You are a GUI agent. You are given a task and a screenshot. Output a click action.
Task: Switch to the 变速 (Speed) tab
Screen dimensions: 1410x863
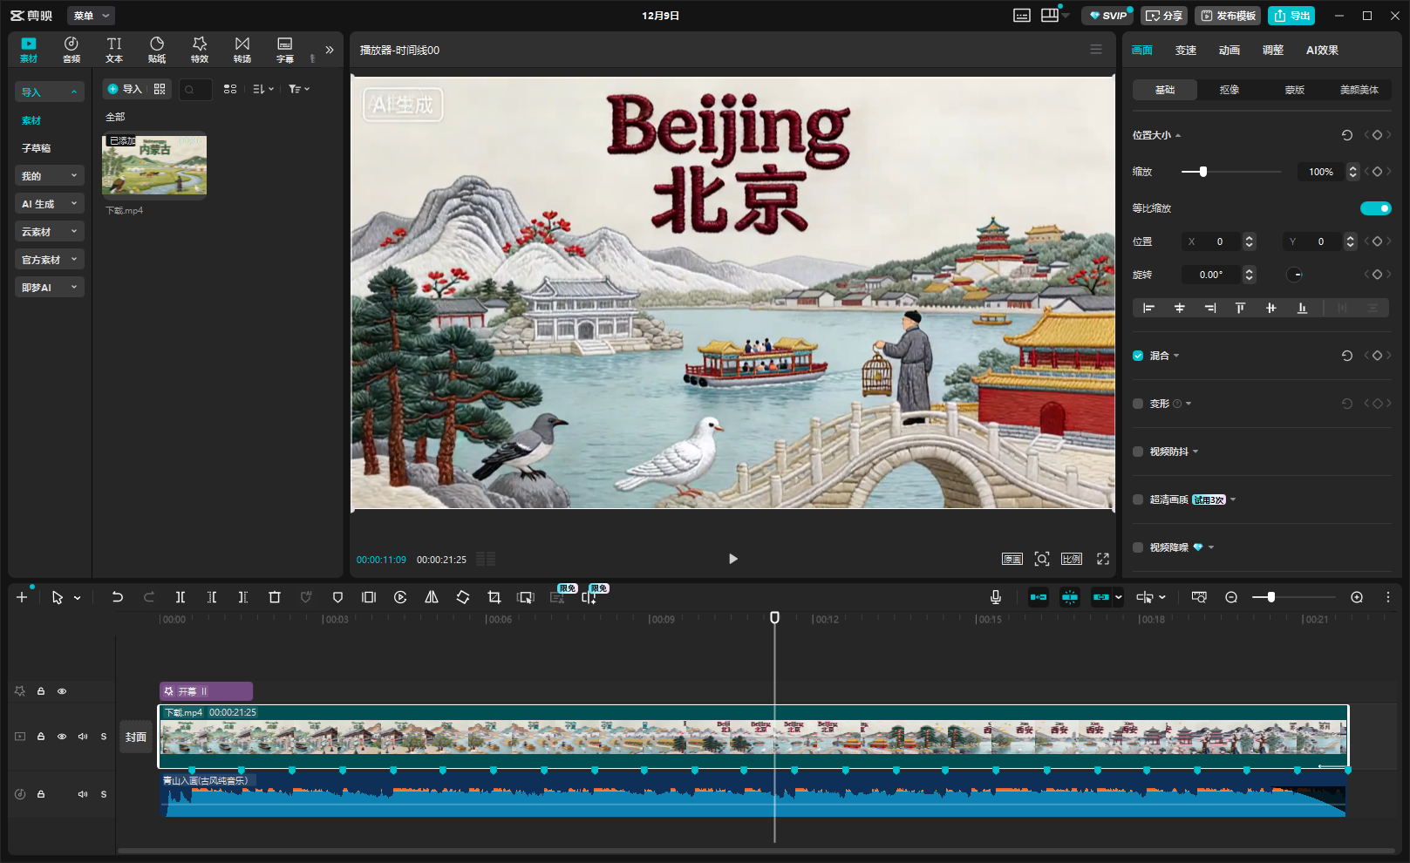(x=1185, y=51)
